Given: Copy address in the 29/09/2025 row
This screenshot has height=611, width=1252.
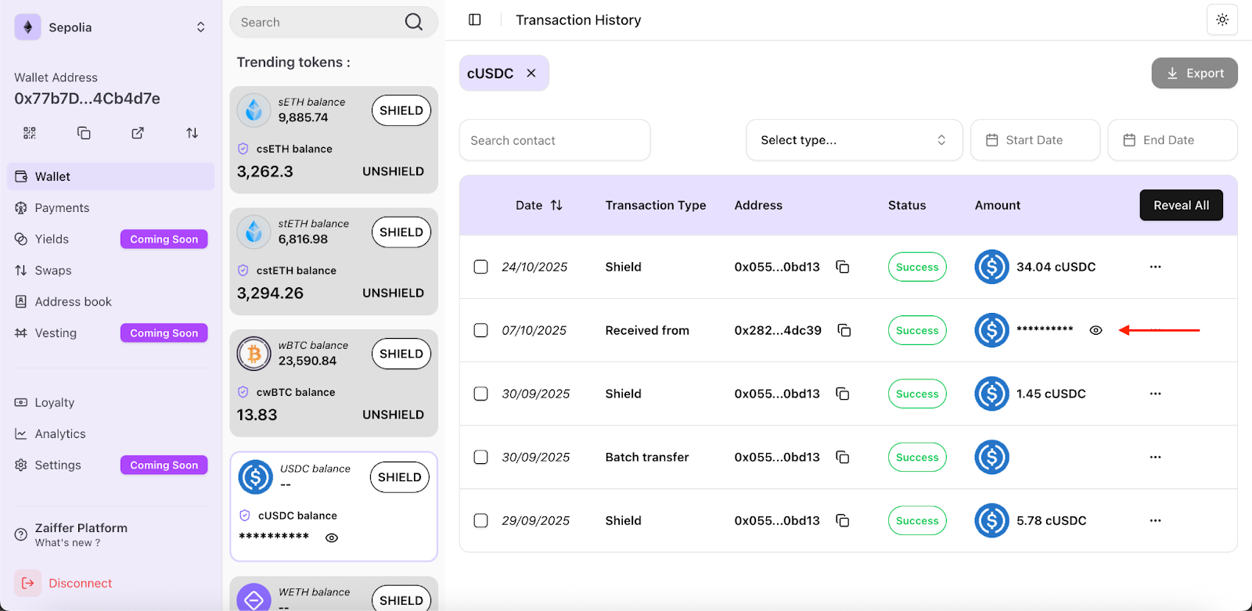Looking at the screenshot, I should pyautogui.click(x=843, y=520).
